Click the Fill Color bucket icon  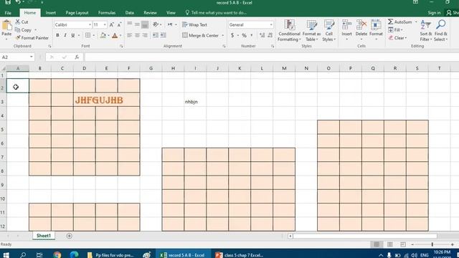(x=103, y=35)
